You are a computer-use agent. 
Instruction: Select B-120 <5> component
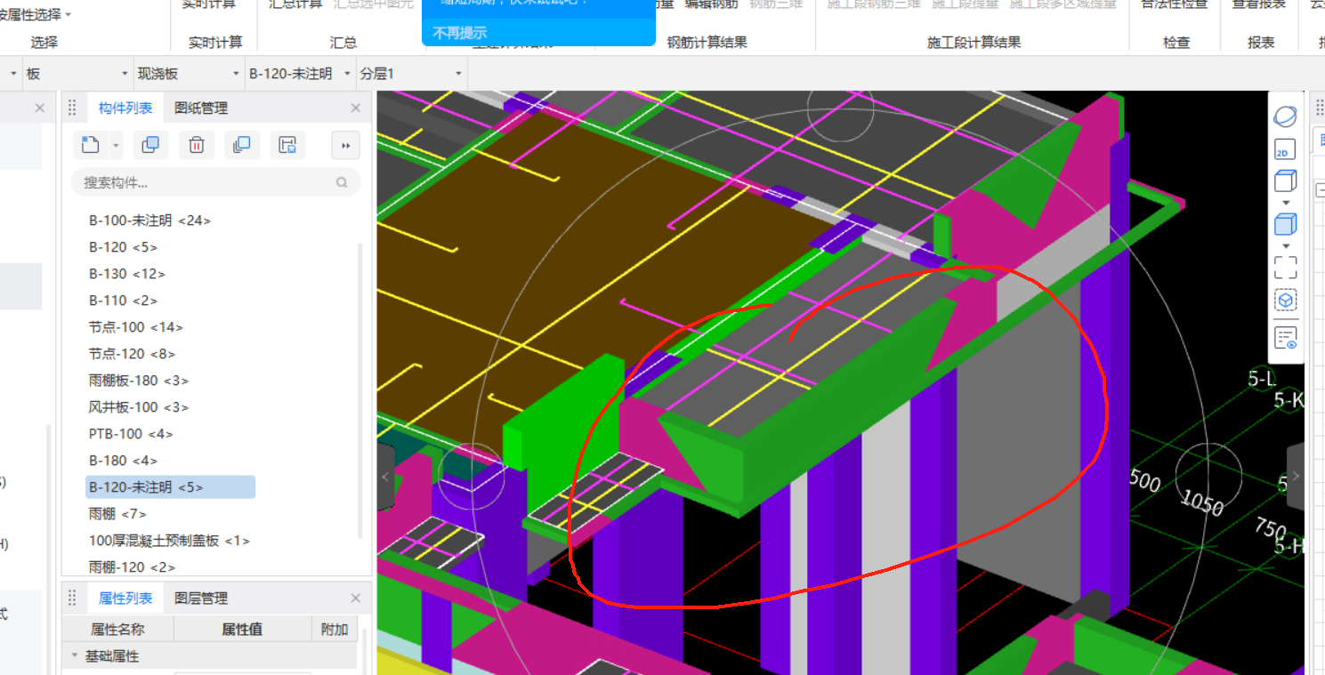124,246
